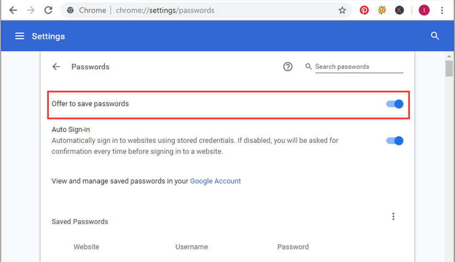Open the Pinterest extension icon

tap(364, 10)
